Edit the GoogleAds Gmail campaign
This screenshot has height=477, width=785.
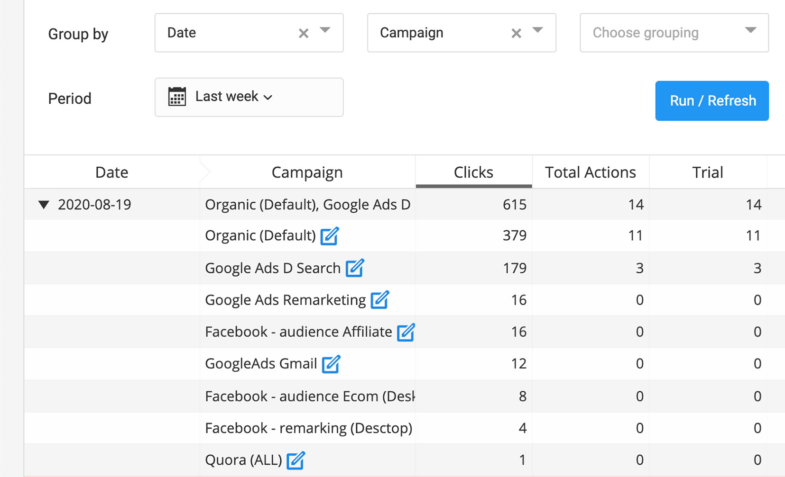coord(331,364)
